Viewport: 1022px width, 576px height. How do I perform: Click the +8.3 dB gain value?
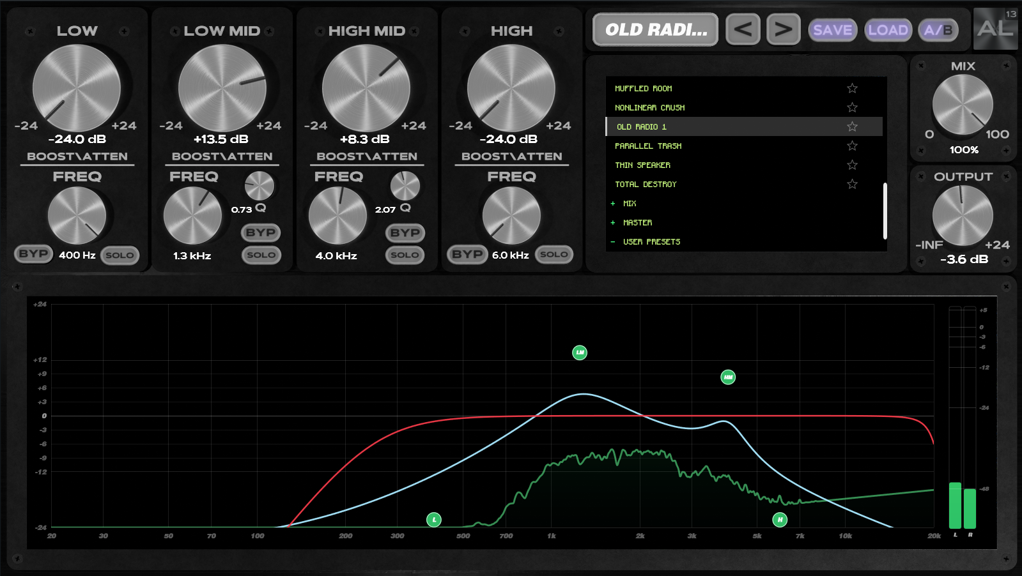point(365,139)
